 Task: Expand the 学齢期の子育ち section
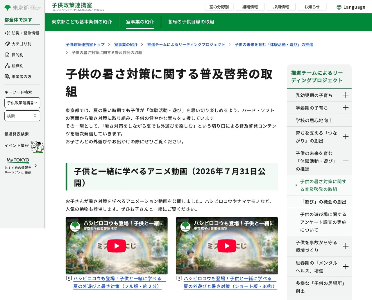tap(346, 108)
